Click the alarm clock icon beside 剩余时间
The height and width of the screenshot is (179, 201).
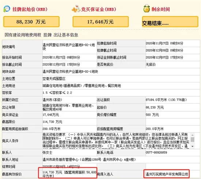(147, 8)
